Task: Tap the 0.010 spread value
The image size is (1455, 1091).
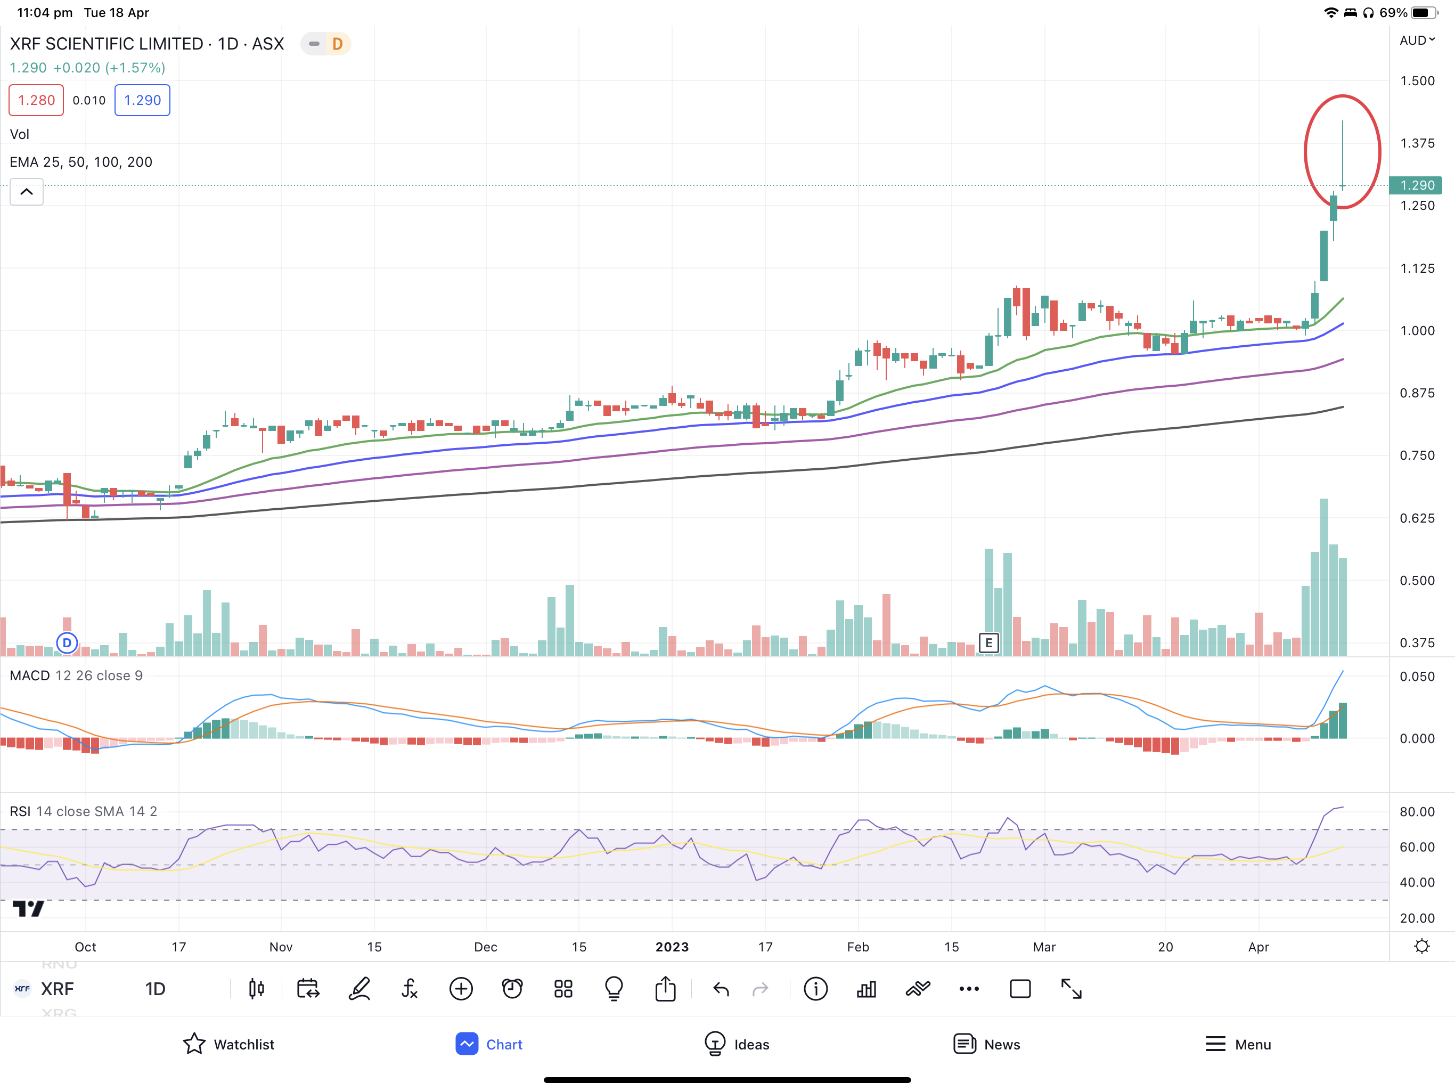Action: 89,100
